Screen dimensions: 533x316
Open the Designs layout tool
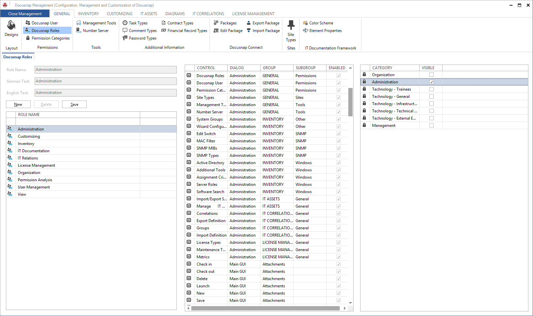click(11, 29)
